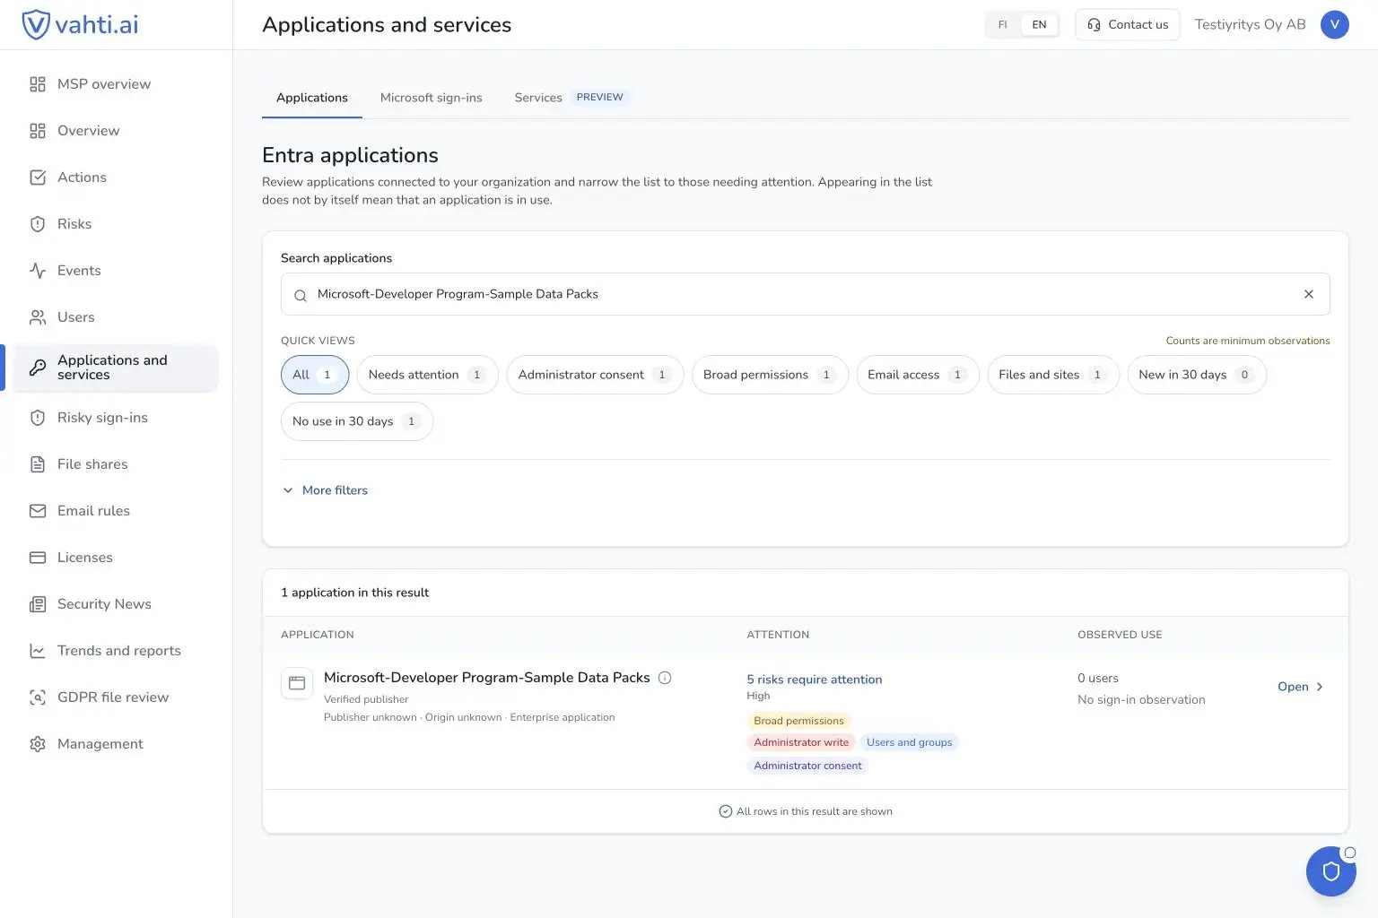
Task: Click the Overview grid icon
Action: [38, 131]
